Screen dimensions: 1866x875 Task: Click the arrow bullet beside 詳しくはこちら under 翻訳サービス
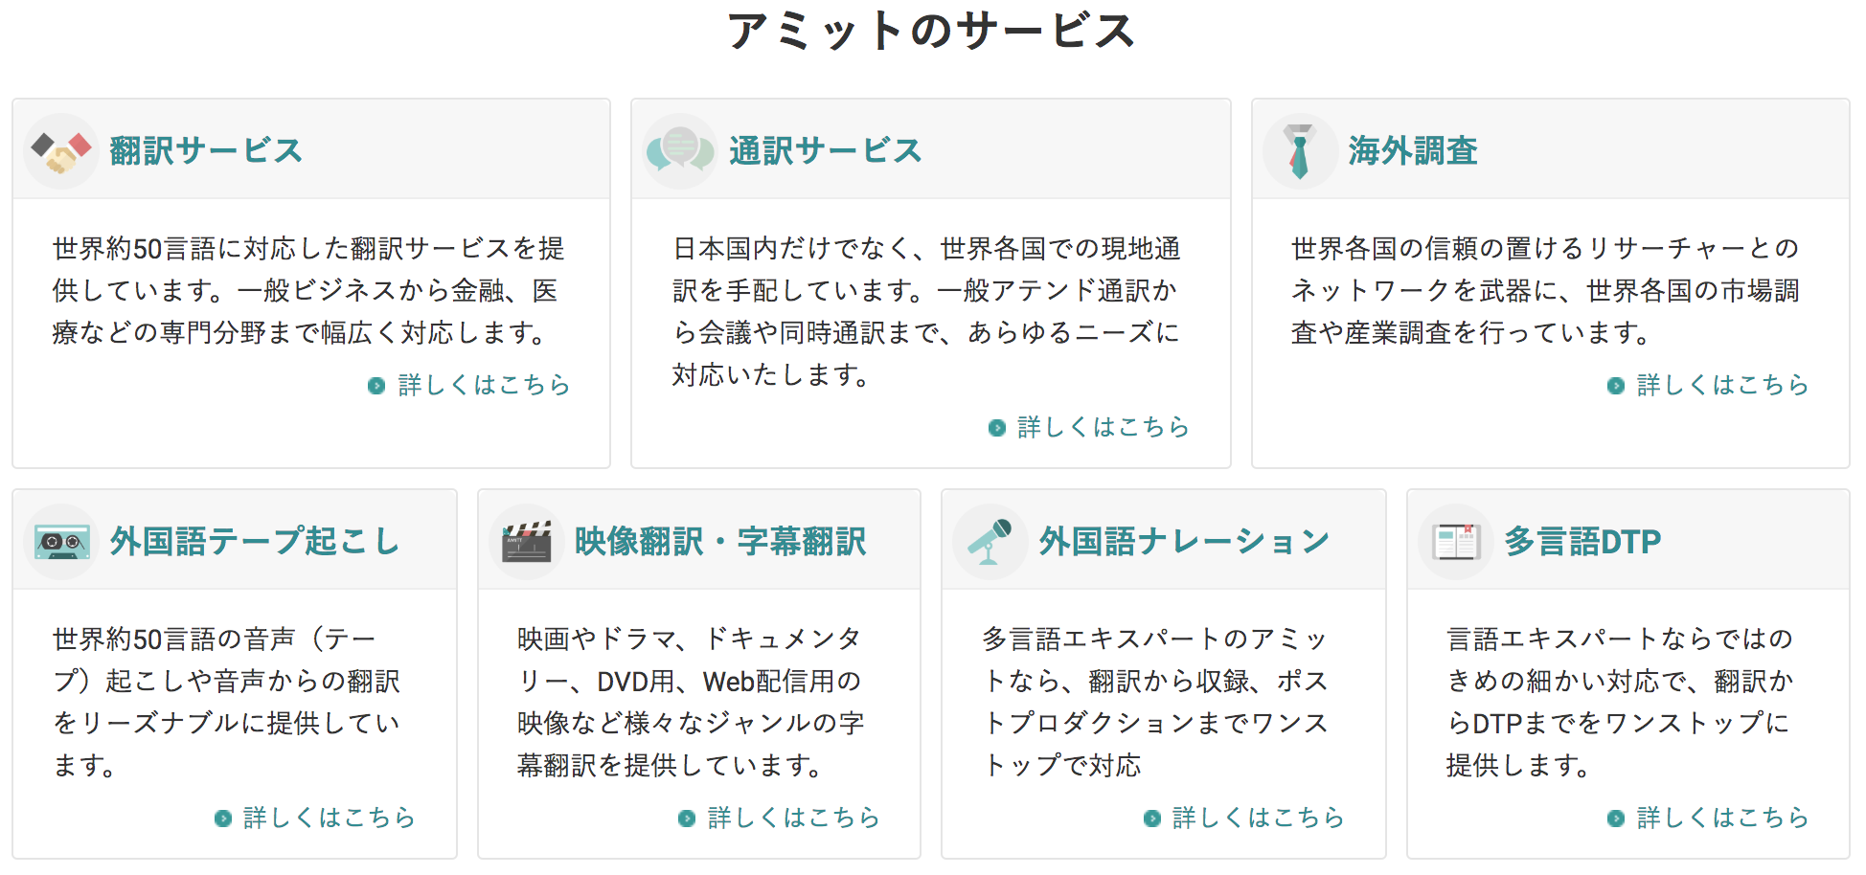[375, 386]
